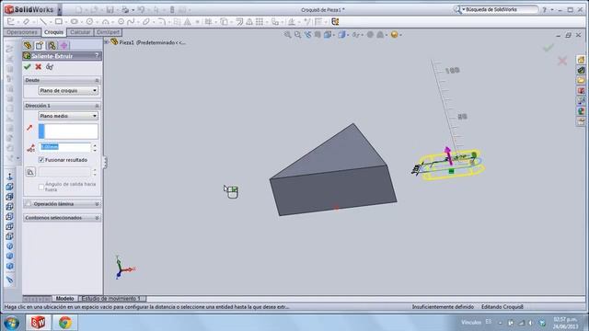Switch to the Operaciones tab
Viewport: 589px width, 331px height.
tap(22, 32)
